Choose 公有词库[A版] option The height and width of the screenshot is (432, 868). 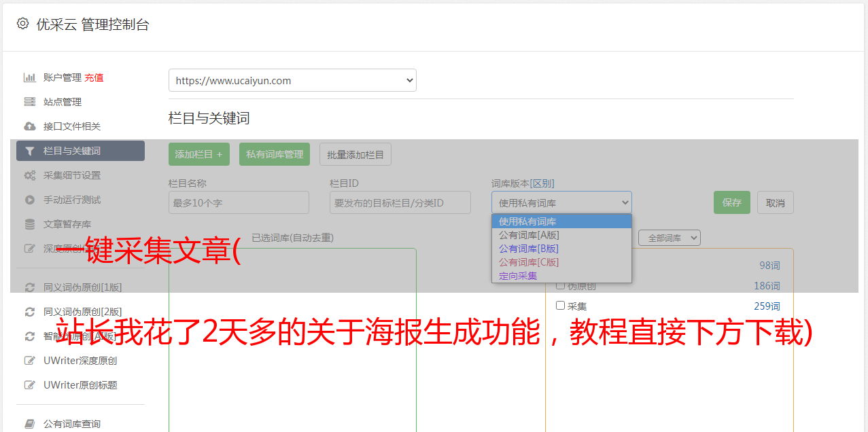pos(561,235)
